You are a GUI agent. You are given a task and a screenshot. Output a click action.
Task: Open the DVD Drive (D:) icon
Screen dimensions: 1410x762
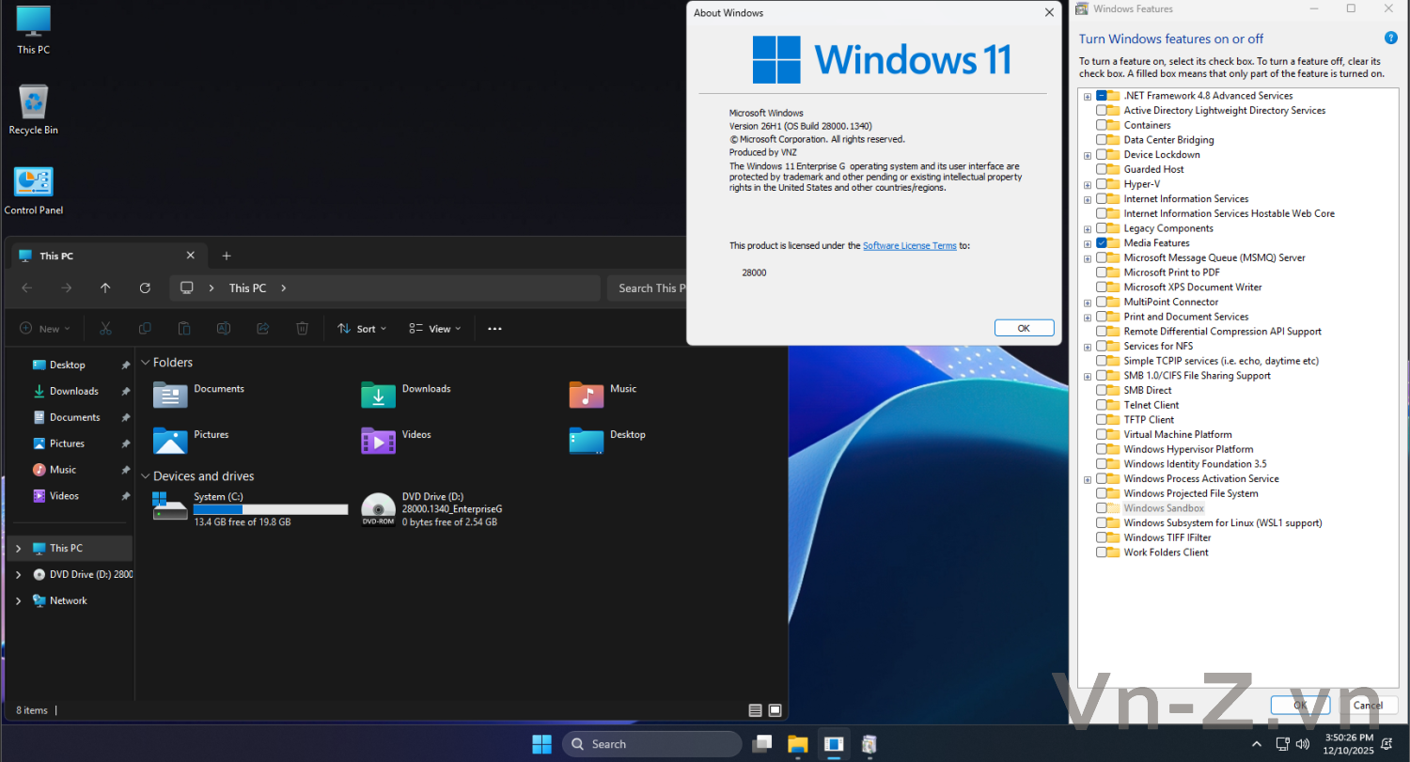[378, 508]
